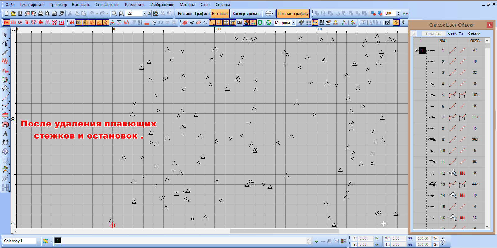Open the zoom percentage dropdown
Image resolution: width=497 pixels, height=248 pixels.
tap(144, 13)
